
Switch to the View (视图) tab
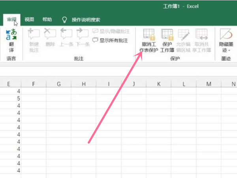29,19
